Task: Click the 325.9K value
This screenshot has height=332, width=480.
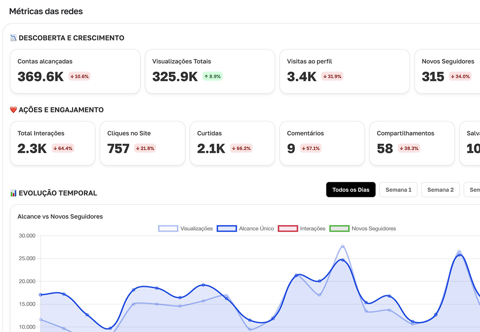Action: pyautogui.click(x=175, y=76)
